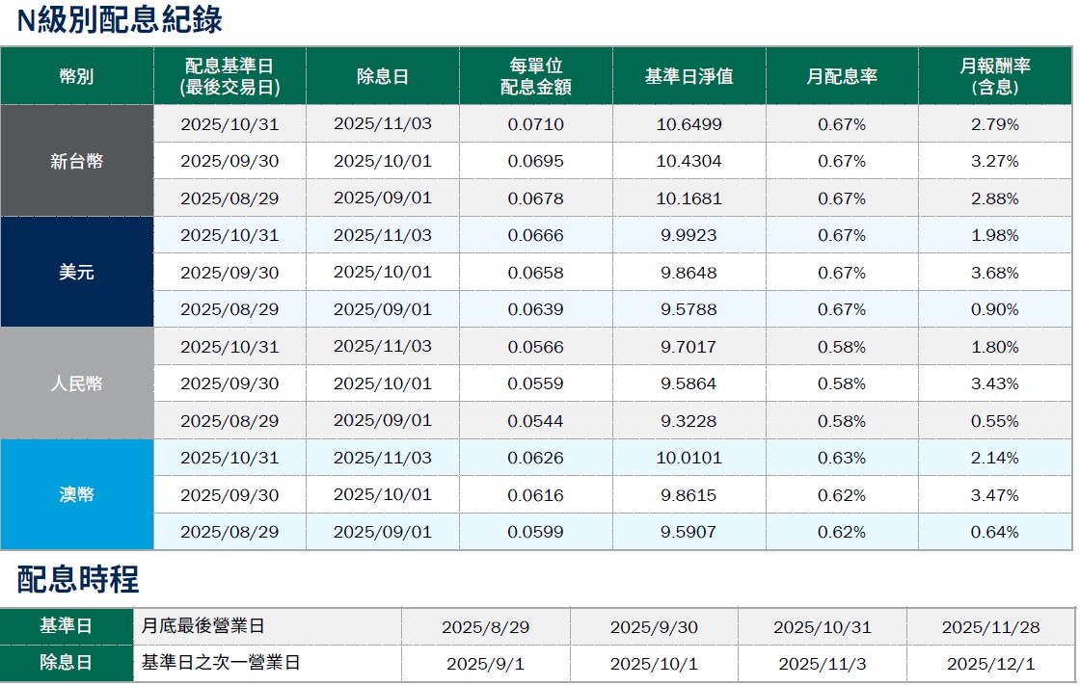The height and width of the screenshot is (686, 1080).
Task: Click the 0.0710 dividend amount cell
Action: [x=535, y=124]
